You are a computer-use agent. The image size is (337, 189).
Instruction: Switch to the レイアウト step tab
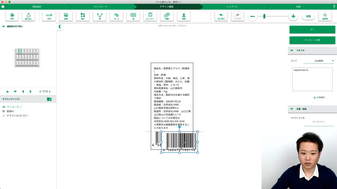click(232, 7)
